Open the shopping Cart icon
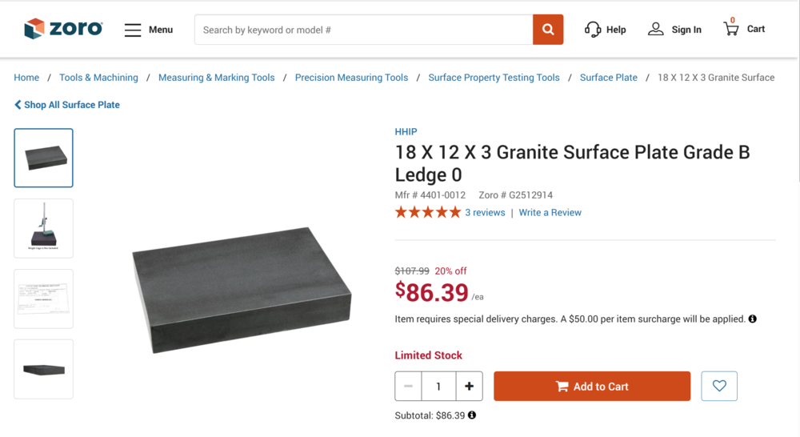The image size is (800, 437). click(731, 29)
